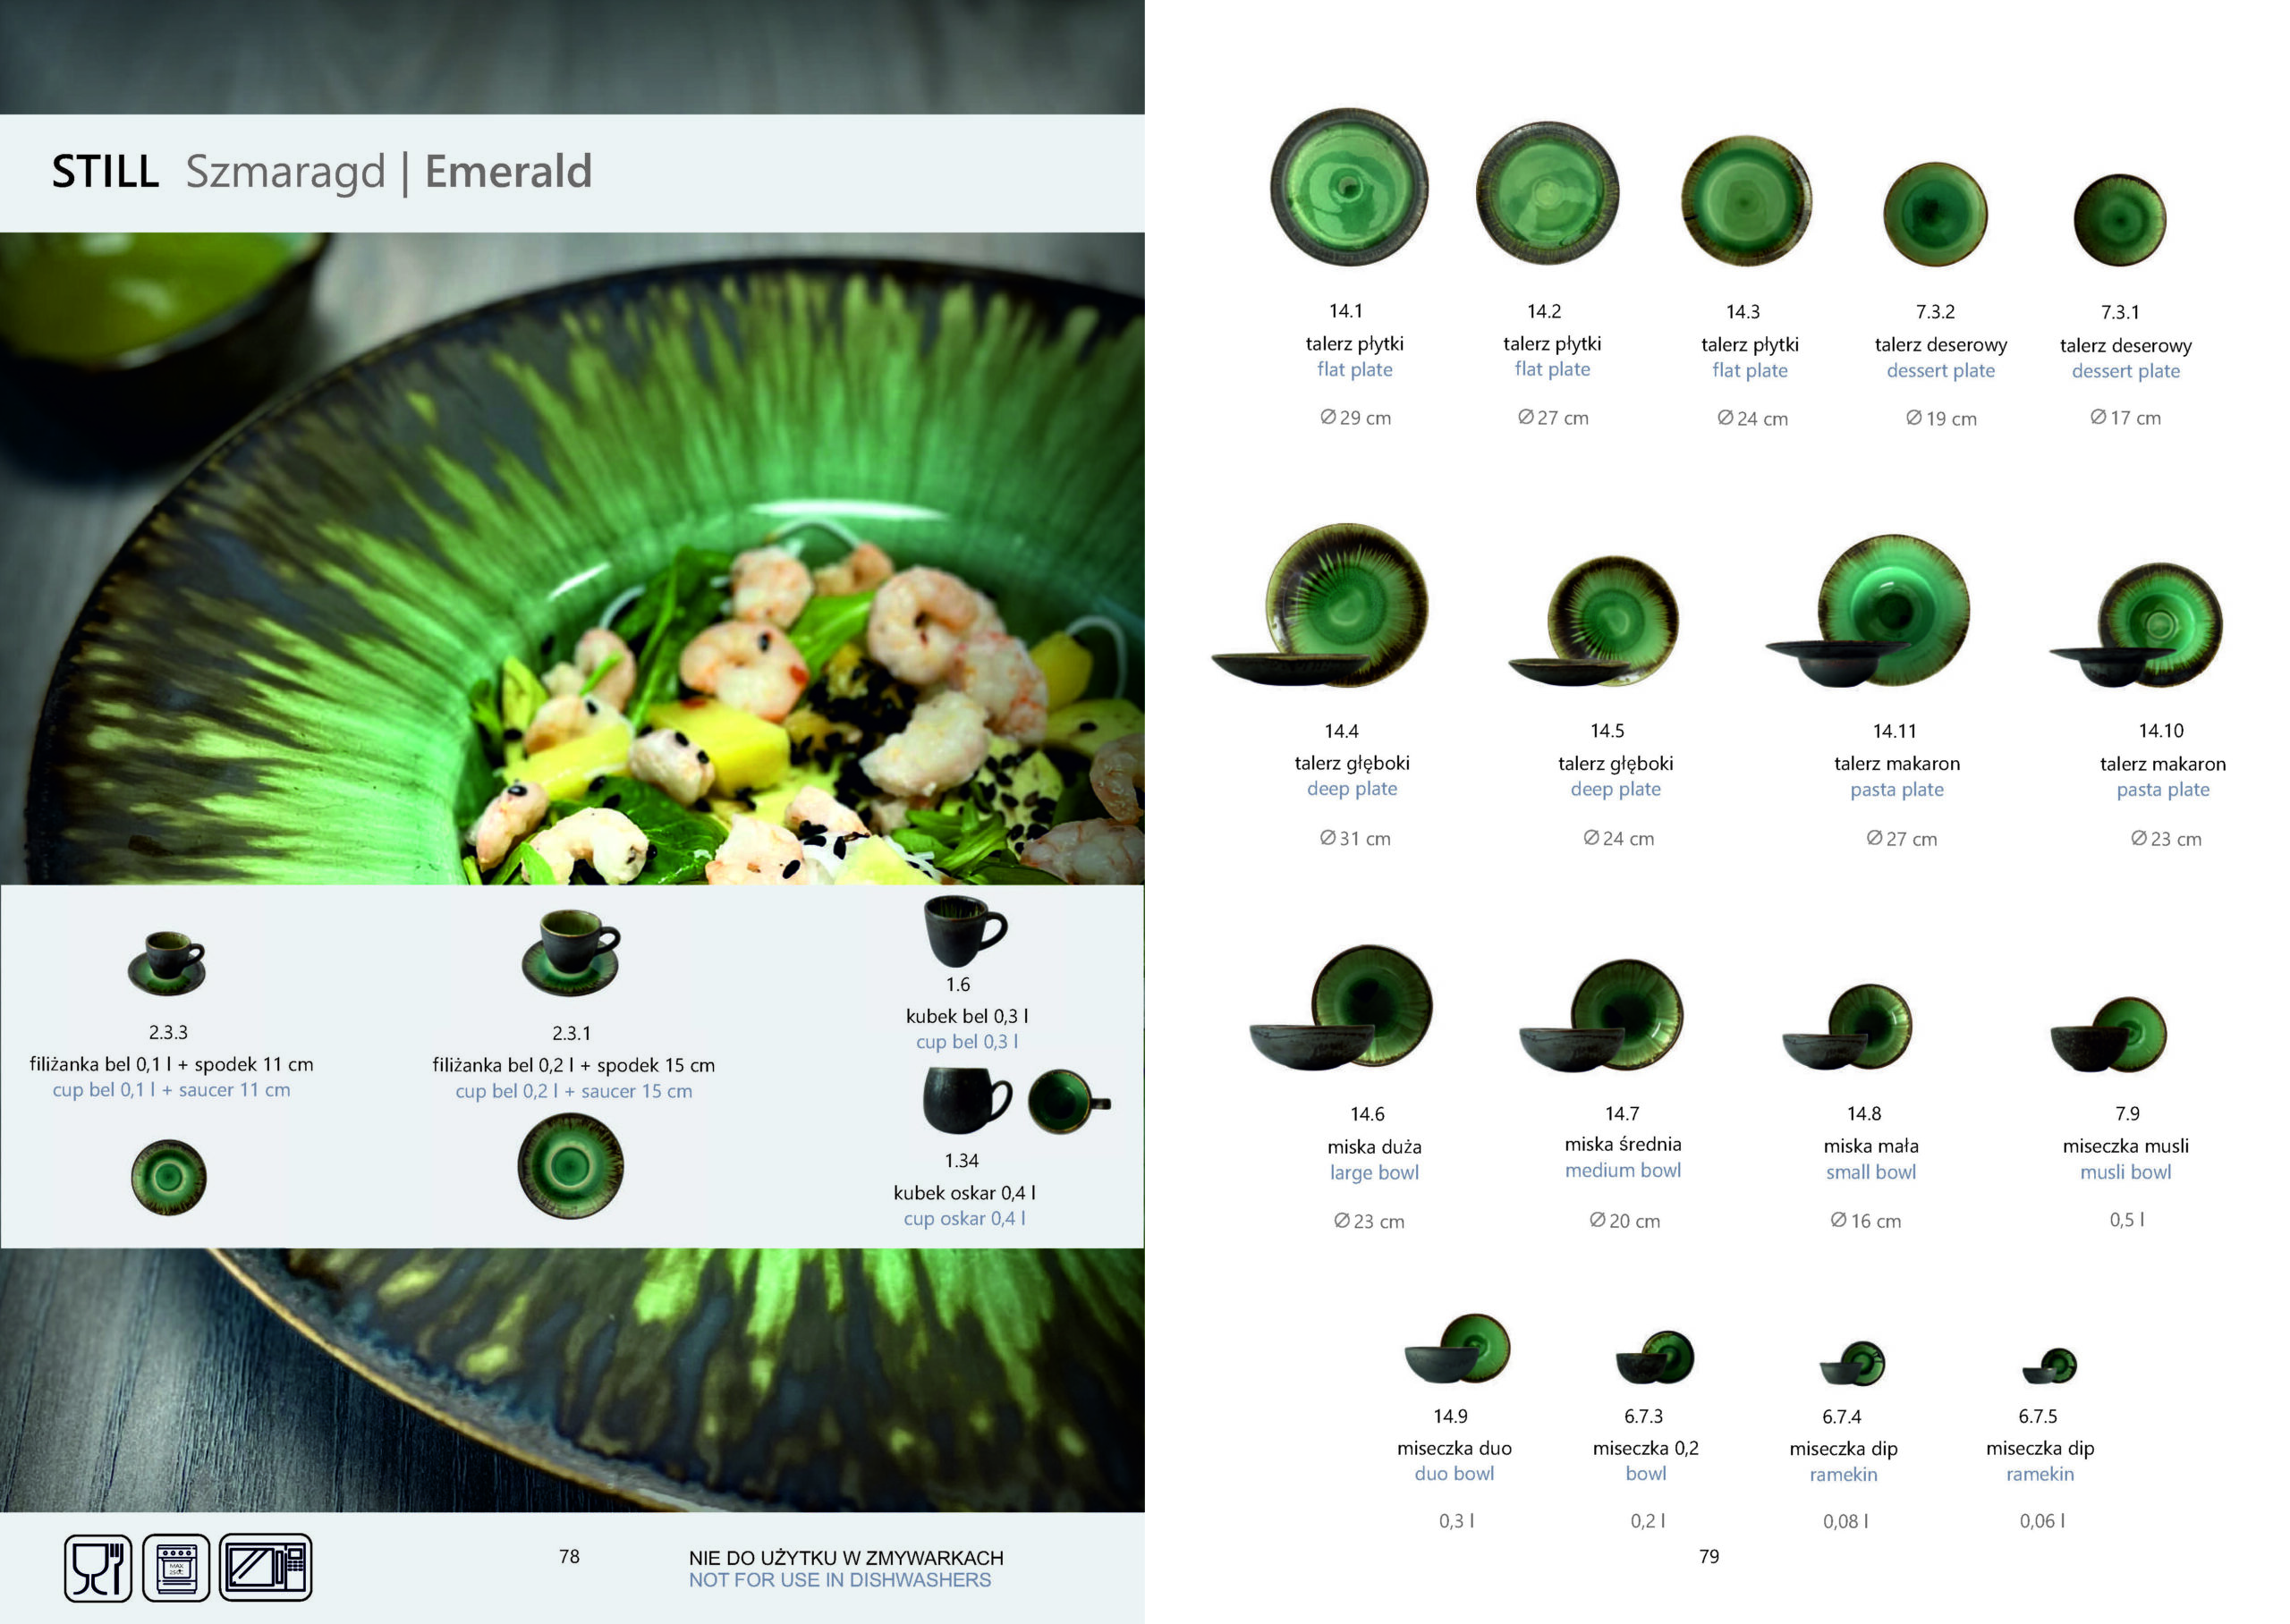Select the 14.1 flat plate 29 cm image
Image resolution: width=2290 pixels, height=1624 pixels.
1349,187
